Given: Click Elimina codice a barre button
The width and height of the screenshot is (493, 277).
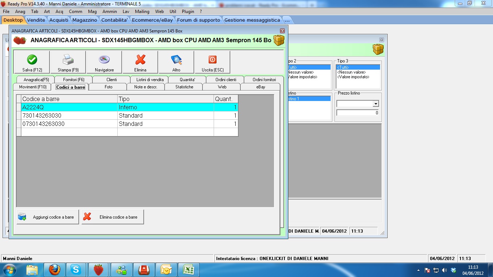Looking at the screenshot, I should point(113,217).
